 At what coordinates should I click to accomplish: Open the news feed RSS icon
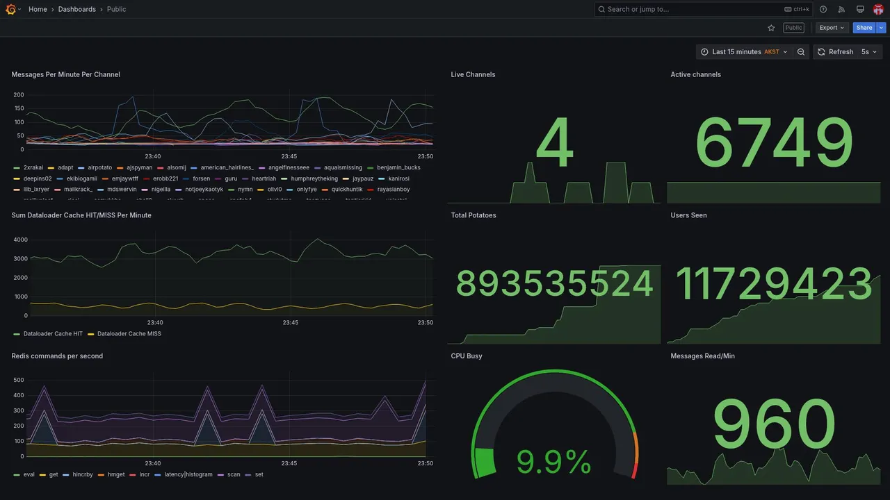click(x=841, y=9)
